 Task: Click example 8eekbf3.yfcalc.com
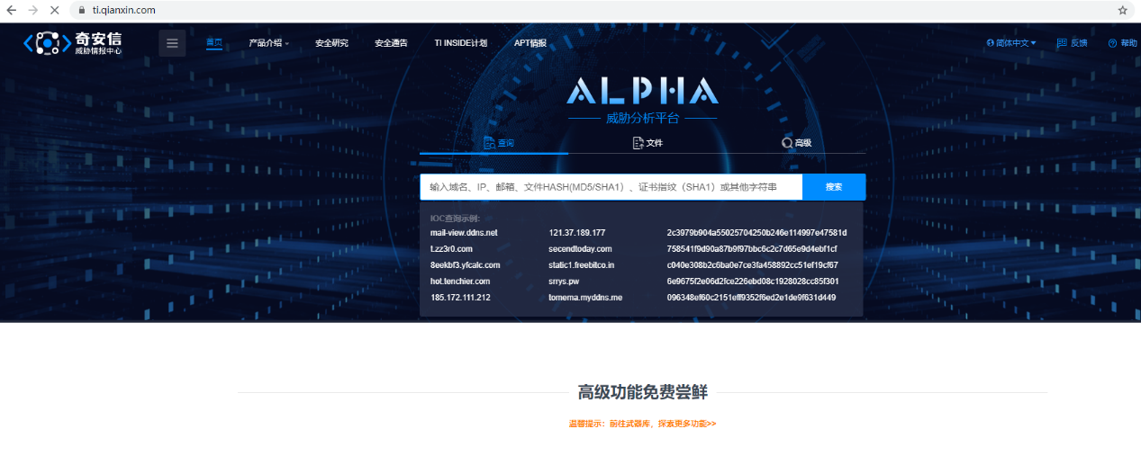click(465, 265)
